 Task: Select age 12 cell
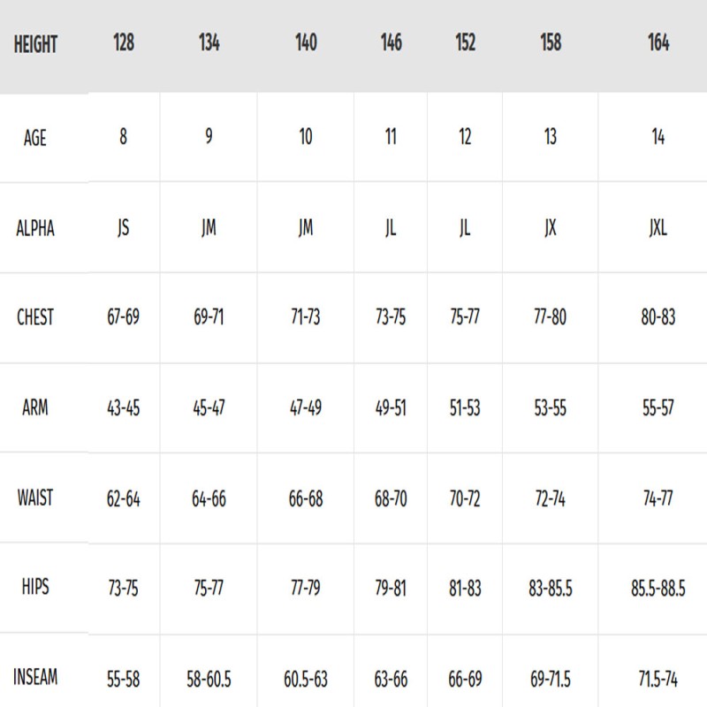[464, 139]
